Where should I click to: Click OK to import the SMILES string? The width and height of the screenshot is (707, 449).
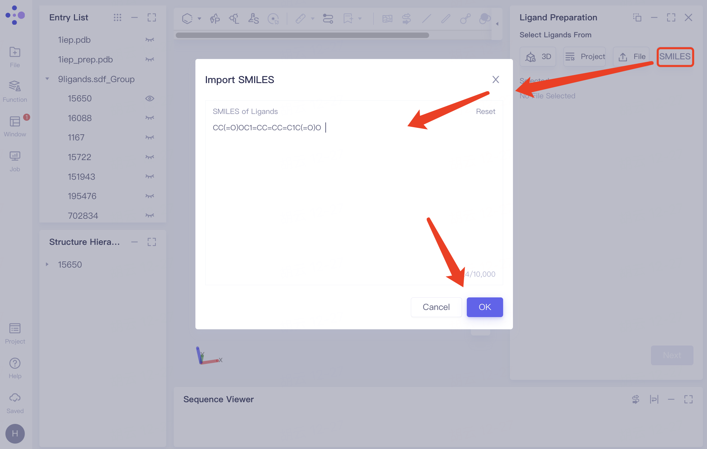pyautogui.click(x=484, y=307)
